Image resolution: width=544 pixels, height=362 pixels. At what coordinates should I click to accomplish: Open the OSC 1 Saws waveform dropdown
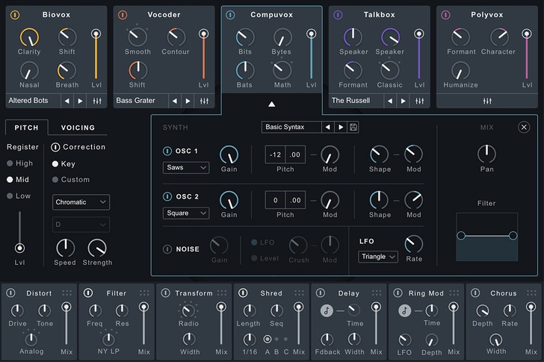(186, 168)
